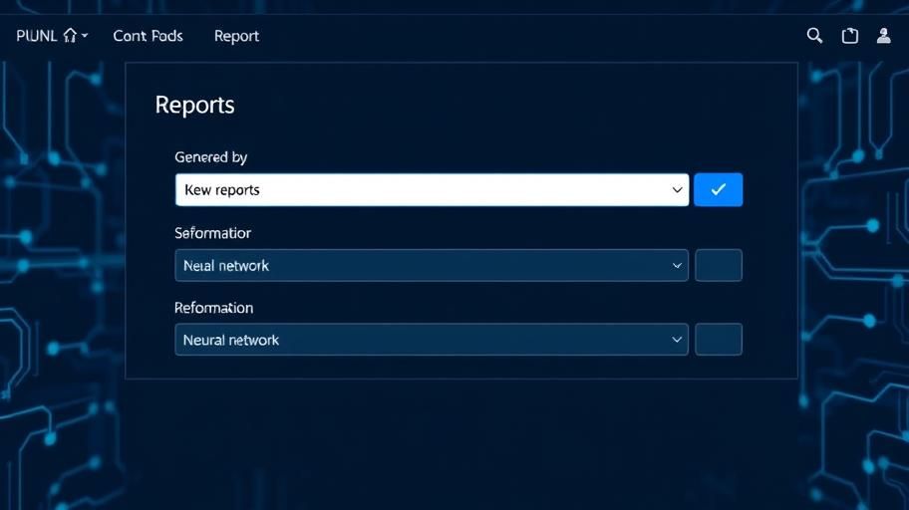
Task: Click the Seformatior field label
Action: pos(212,233)
